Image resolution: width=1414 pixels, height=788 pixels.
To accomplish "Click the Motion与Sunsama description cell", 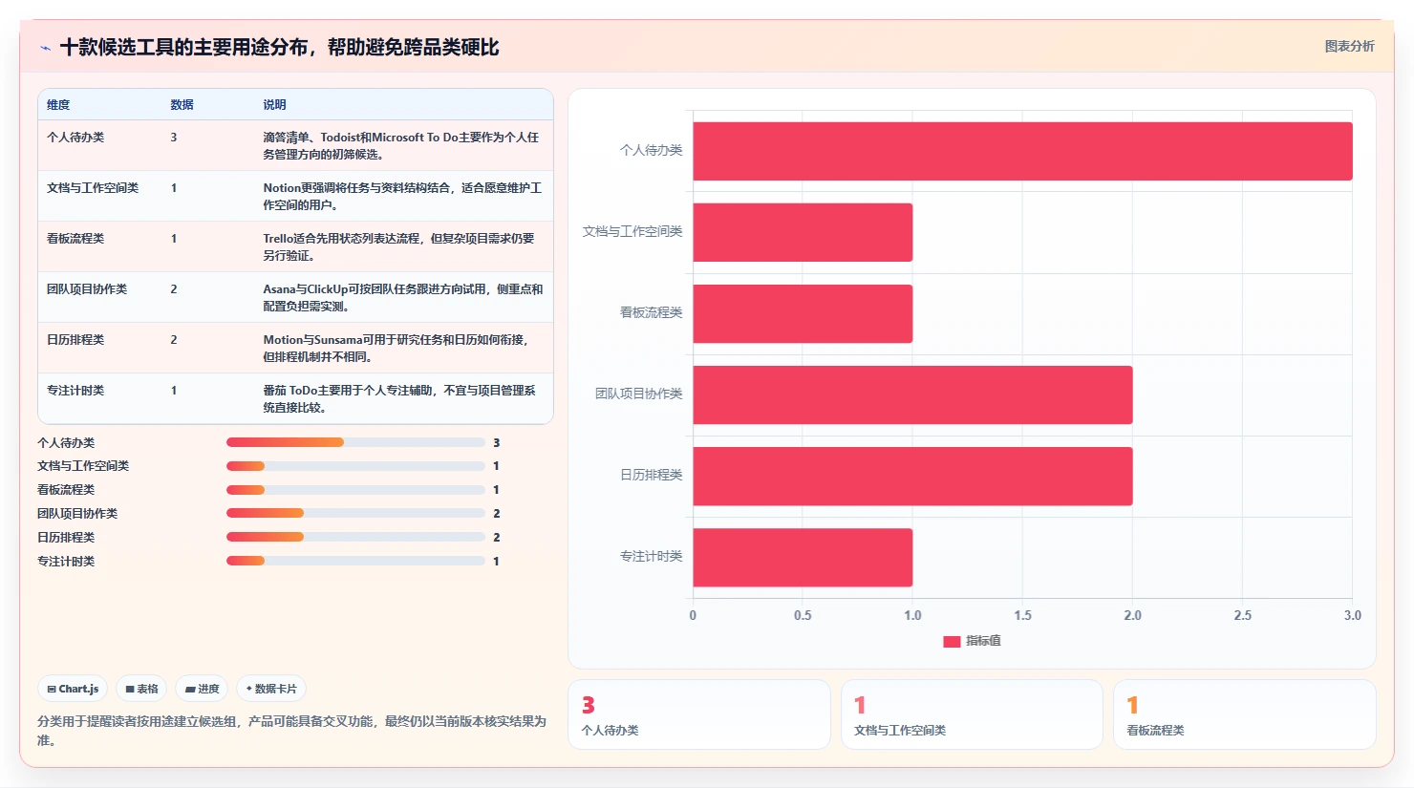I will point(396,349).
